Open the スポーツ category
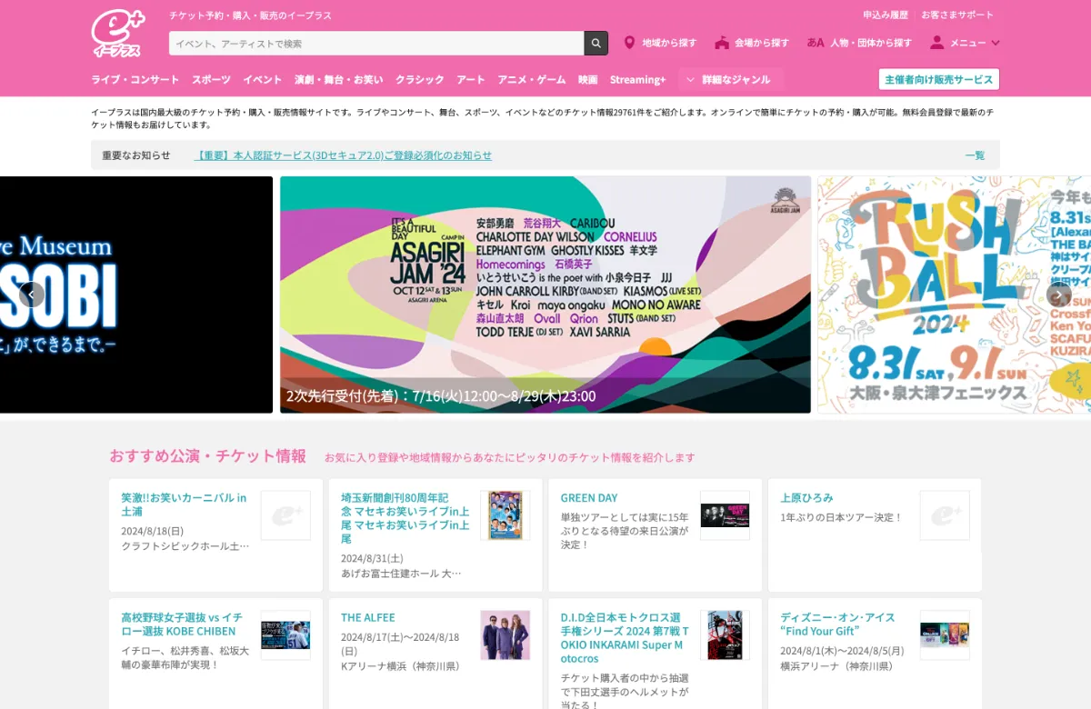 pos(211,80)
